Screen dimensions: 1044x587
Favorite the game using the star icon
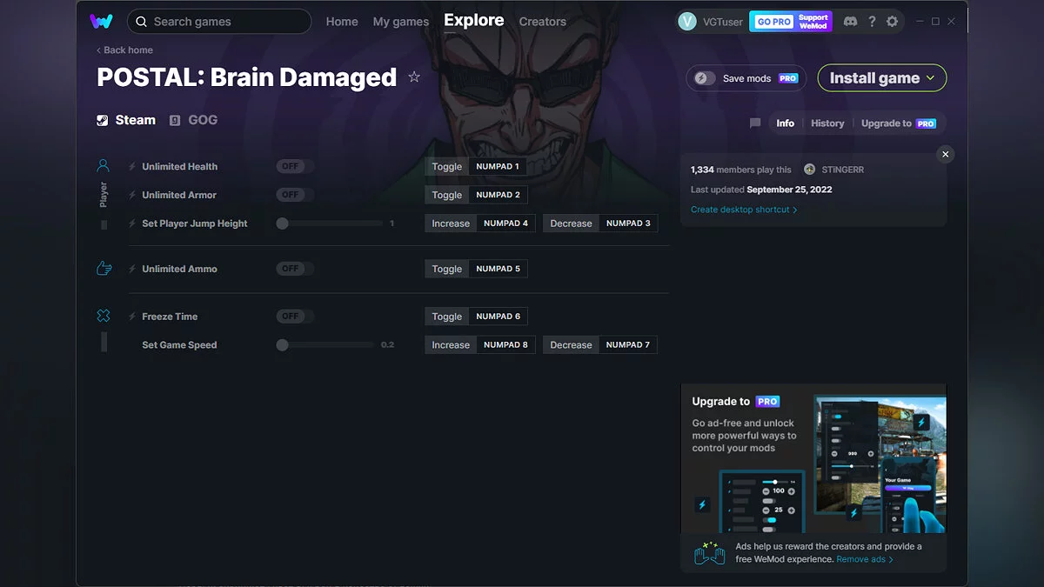point(414,77)
